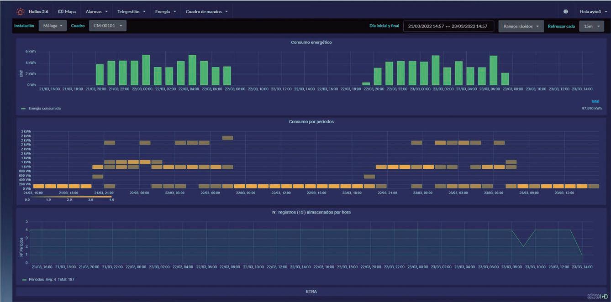Click the Instalación label
The height and width of the screenshot is (302, 611).
(x=24, y=26)
